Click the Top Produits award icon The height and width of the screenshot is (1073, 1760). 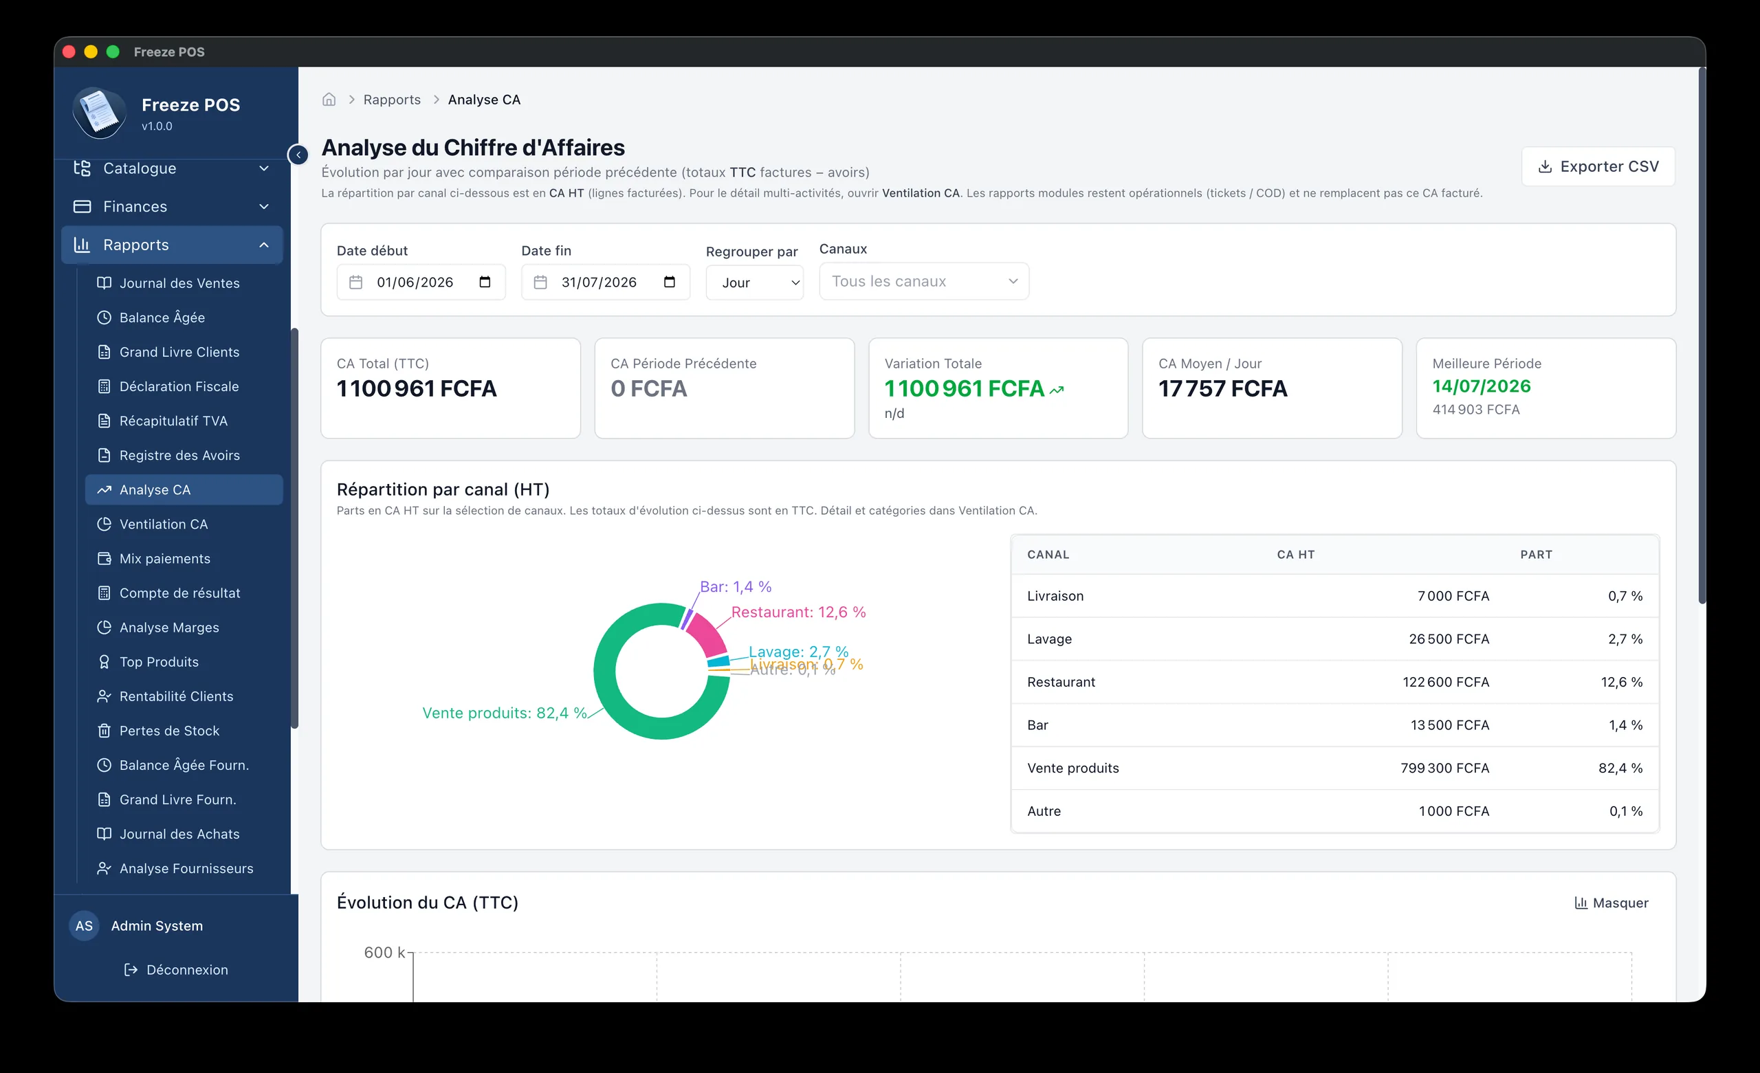(x=104, y=661)
